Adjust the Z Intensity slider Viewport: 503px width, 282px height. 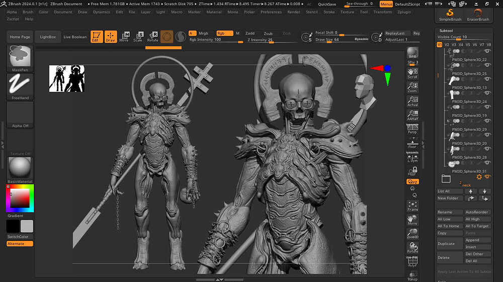272,40
